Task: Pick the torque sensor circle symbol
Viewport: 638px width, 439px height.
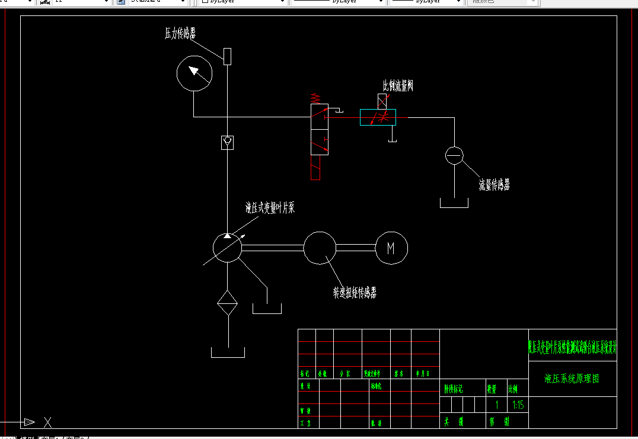Action: click(x=320, y=248)
